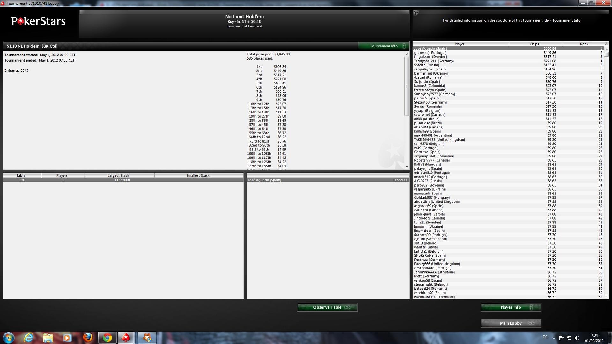The height and width of the screenshot is (344, 612).
Task: Click the Observe Table button
Action: [x=327, y=307]
